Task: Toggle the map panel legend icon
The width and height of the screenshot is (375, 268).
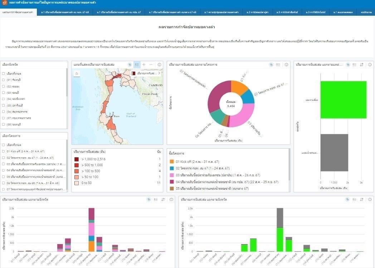Action: click(x=137, y=65)
